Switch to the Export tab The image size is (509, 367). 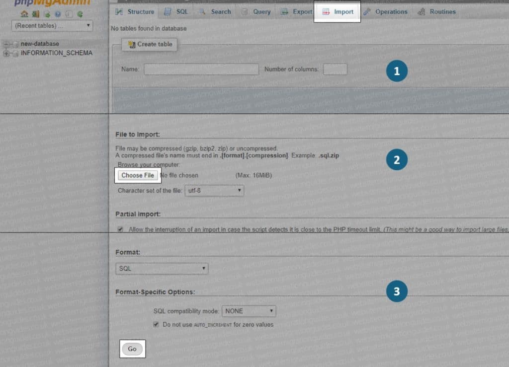(296, 12)
